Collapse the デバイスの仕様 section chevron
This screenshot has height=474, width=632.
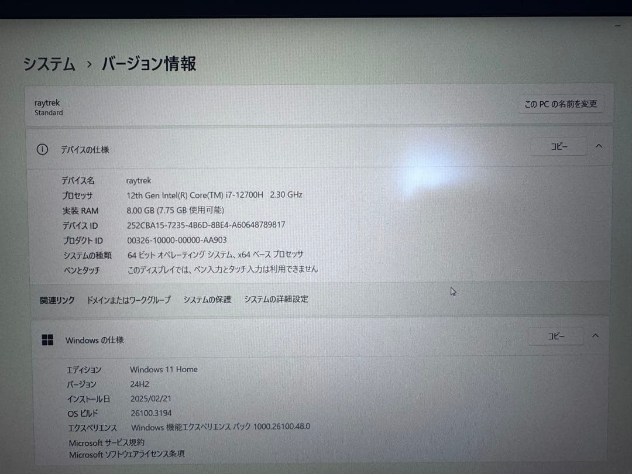(599, 146)
